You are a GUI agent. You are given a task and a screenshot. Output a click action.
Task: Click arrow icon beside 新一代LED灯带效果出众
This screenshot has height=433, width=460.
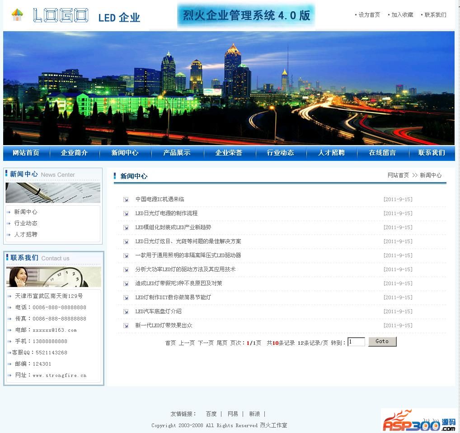(126, 325)
